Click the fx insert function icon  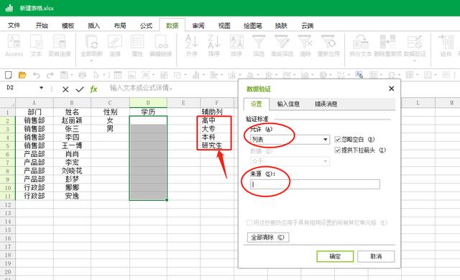(93, 89)
